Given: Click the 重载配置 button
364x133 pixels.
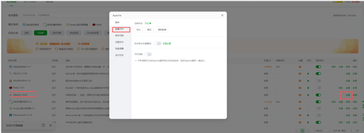Looking at the screenshot, I should click(x=162, y=30).
